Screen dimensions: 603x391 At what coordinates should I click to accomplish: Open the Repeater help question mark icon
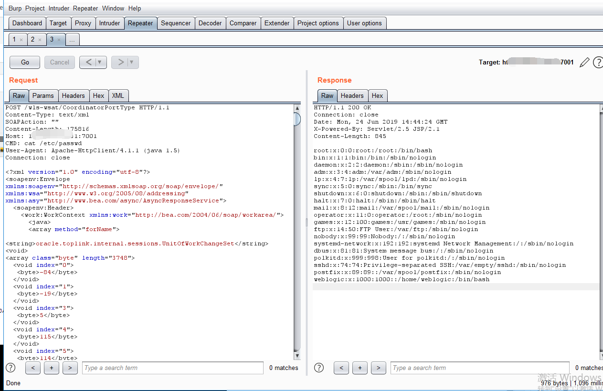coord(598,63)
